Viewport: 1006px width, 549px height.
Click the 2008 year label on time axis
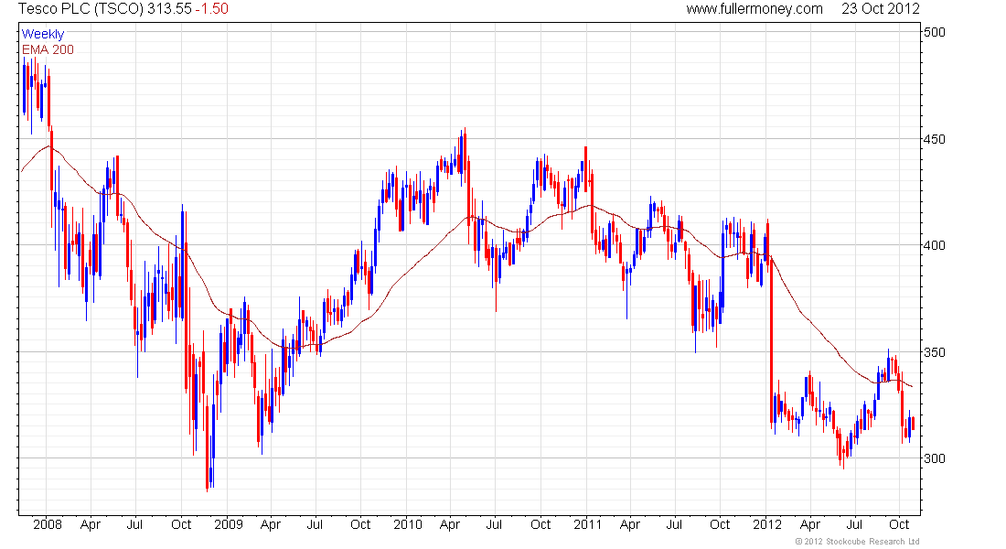(48, 524)
